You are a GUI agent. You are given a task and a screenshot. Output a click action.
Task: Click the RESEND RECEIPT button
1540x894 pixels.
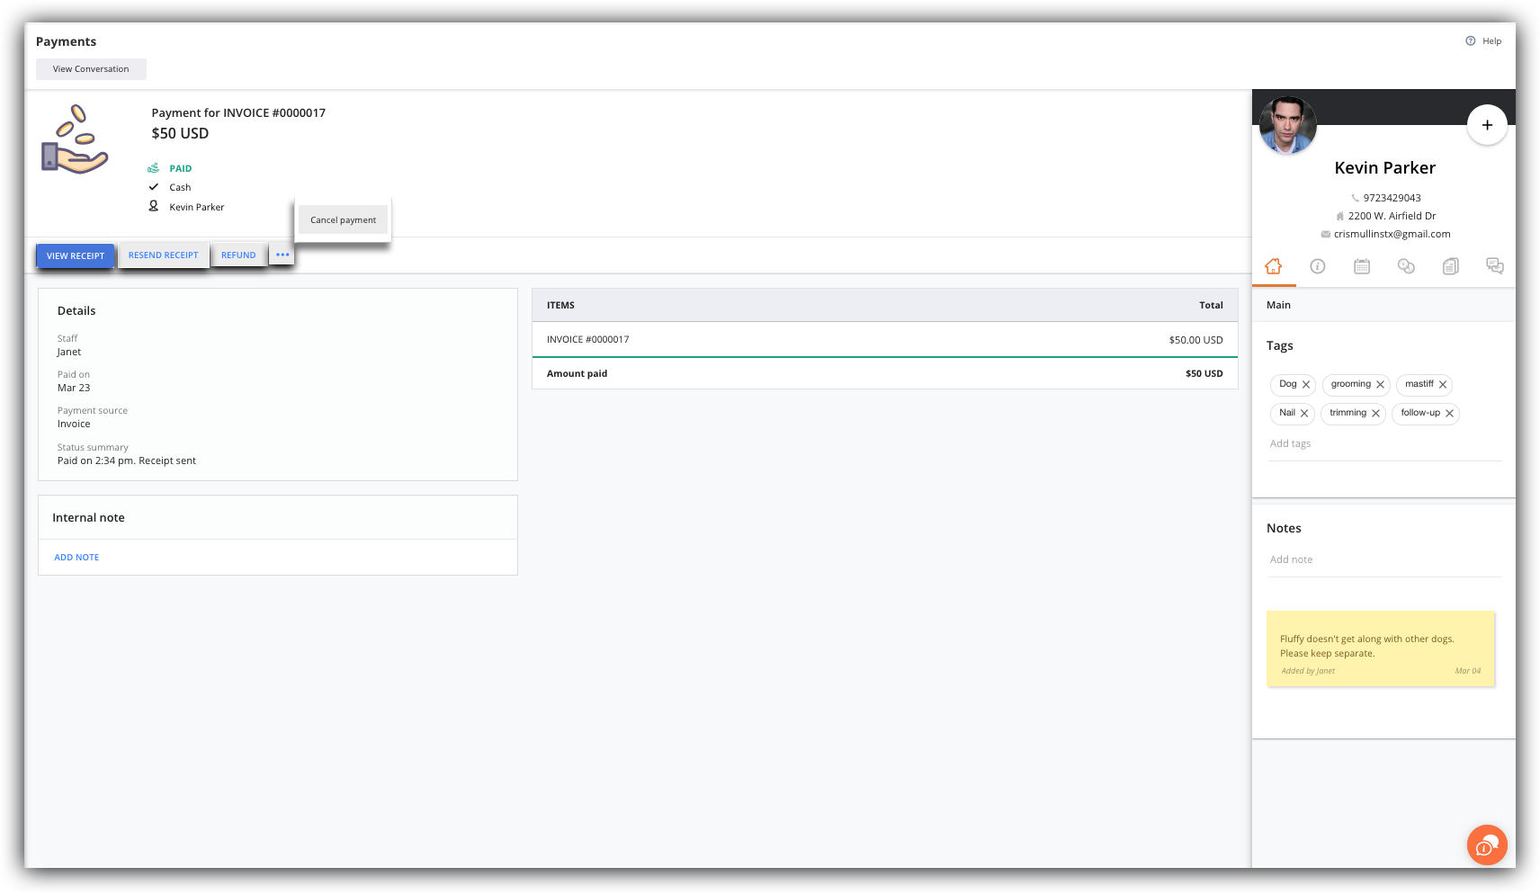[x=164, y=255]
